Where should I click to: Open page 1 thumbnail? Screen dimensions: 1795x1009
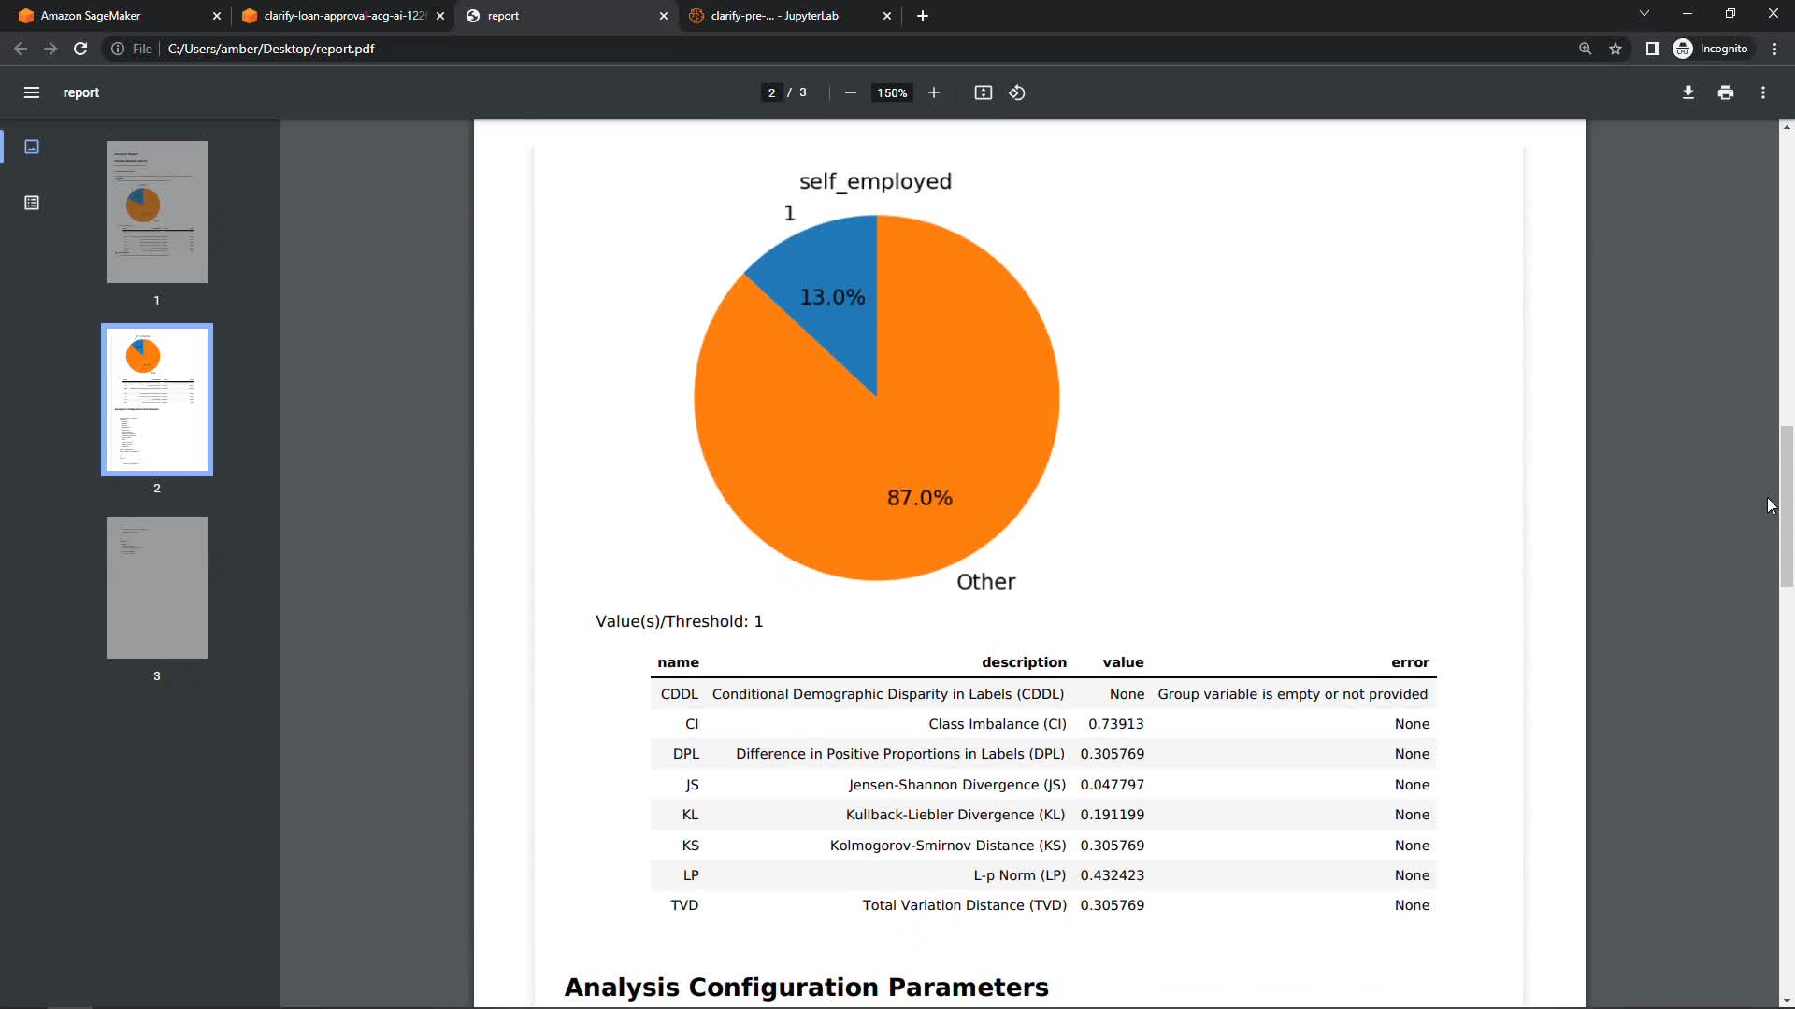(x=157, y=212)
